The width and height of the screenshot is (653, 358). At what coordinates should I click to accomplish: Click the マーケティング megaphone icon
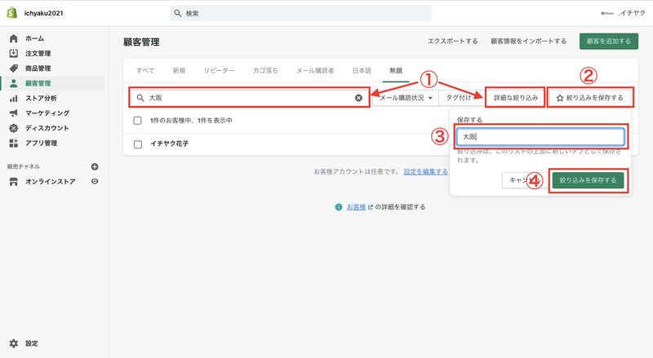click(x=14, y=113)
